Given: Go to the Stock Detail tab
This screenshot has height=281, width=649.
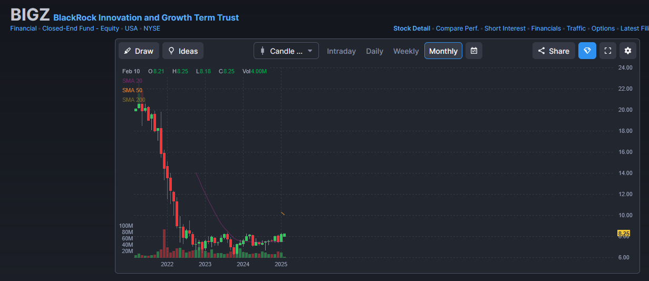Looking at the screenshot, I should click(412, 28).
